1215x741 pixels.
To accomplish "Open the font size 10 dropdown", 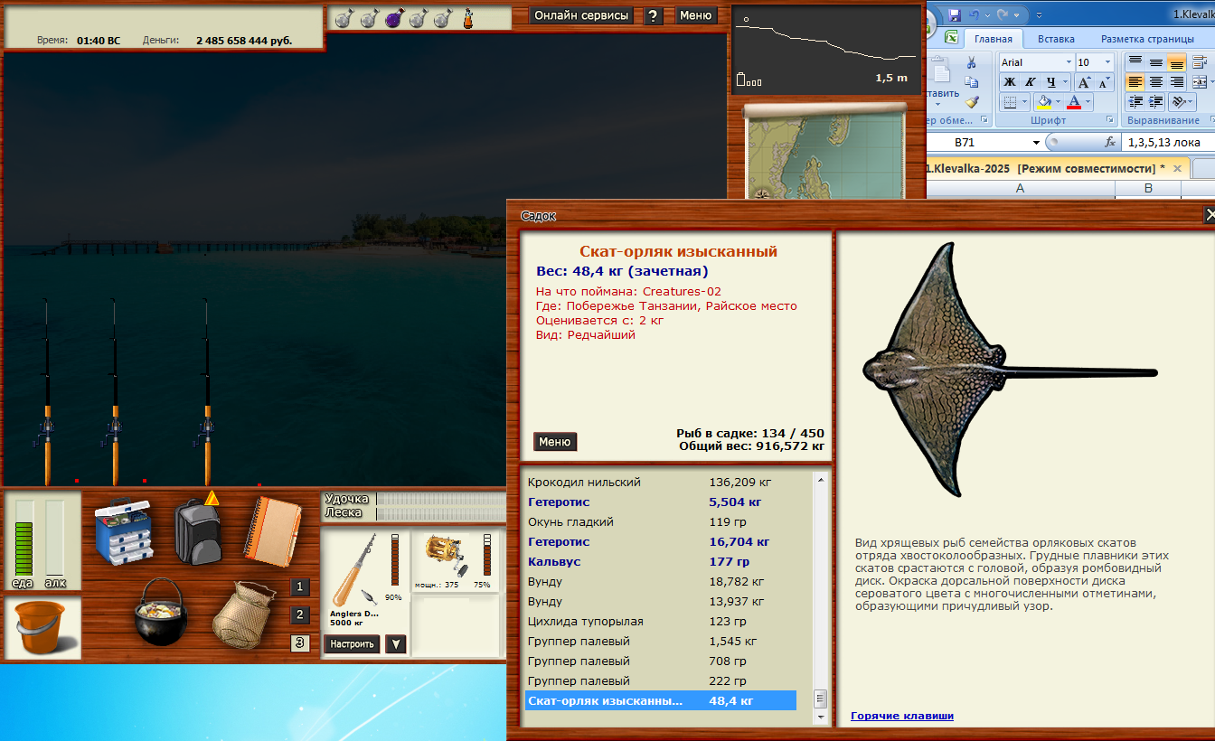I will pos(1108,62).
